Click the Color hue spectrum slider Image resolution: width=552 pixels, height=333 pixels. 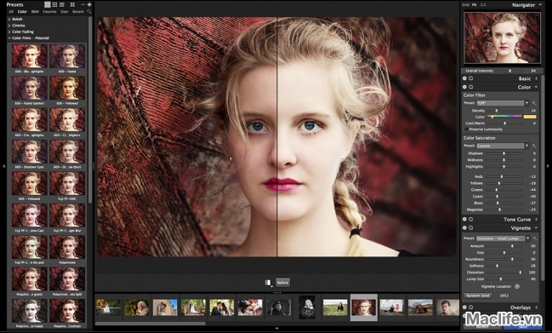tap(504, 117)
